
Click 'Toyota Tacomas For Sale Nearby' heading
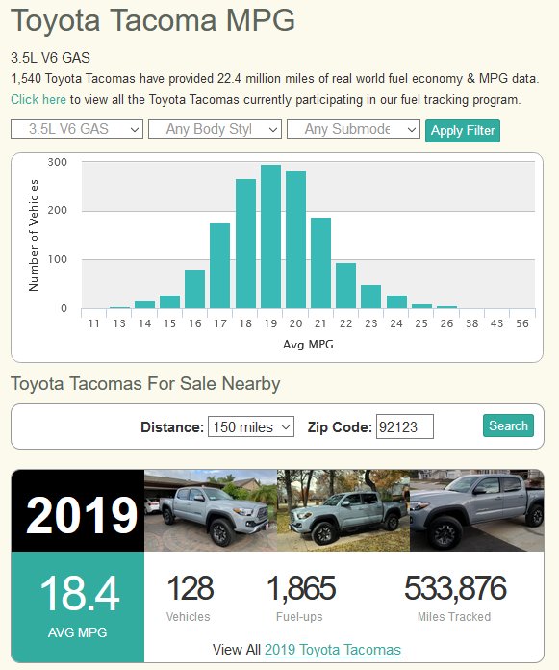coord(145,383)
